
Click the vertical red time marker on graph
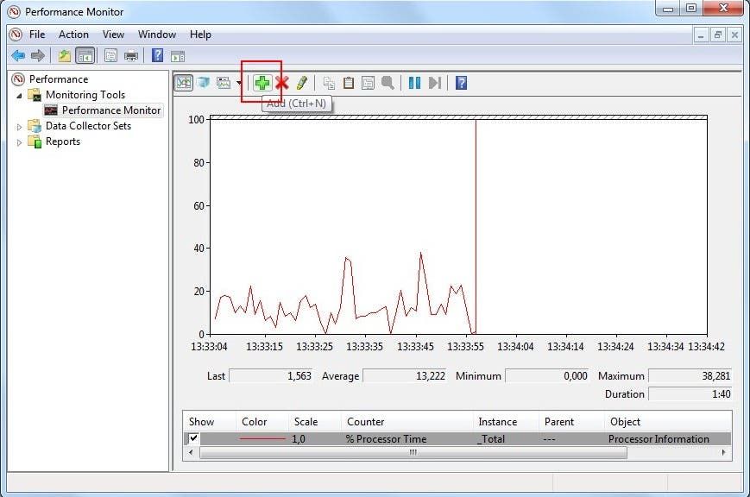pyautogui.click(x=476, y=225)
